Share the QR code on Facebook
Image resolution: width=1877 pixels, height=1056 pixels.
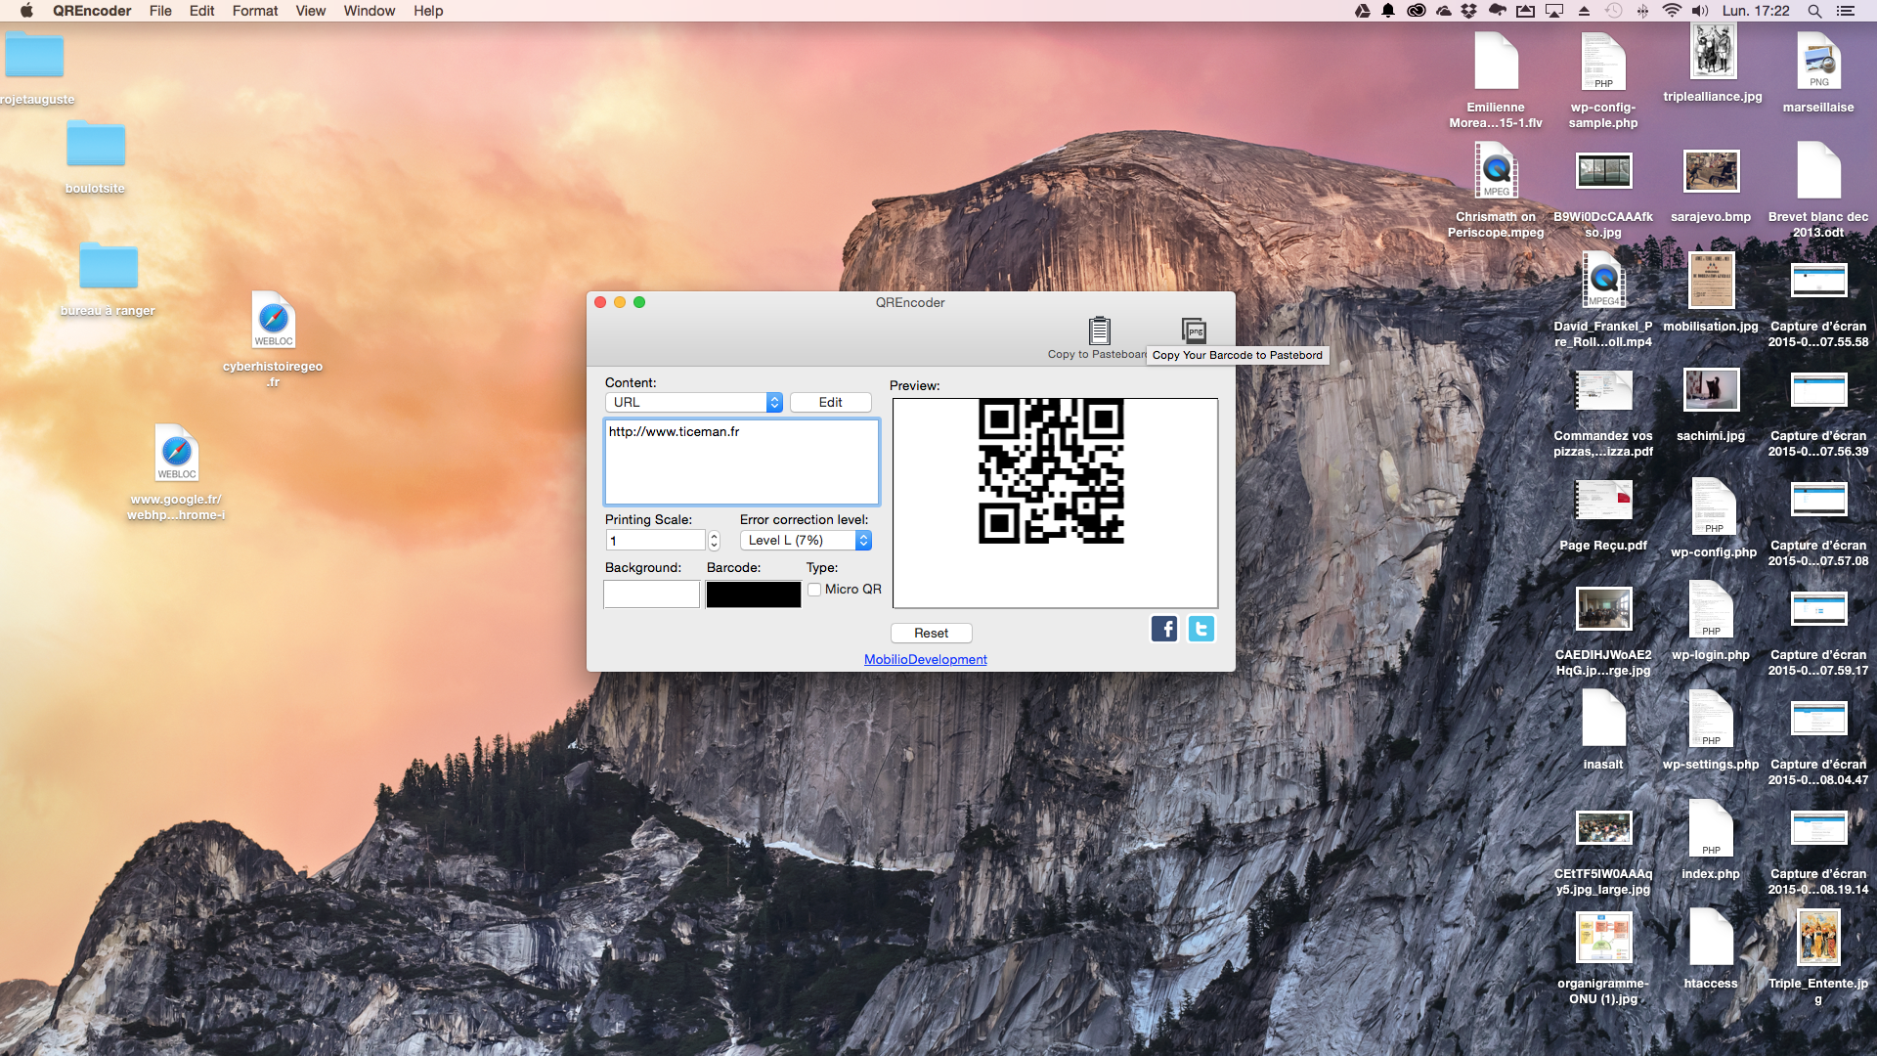(x=1164, y=629)
